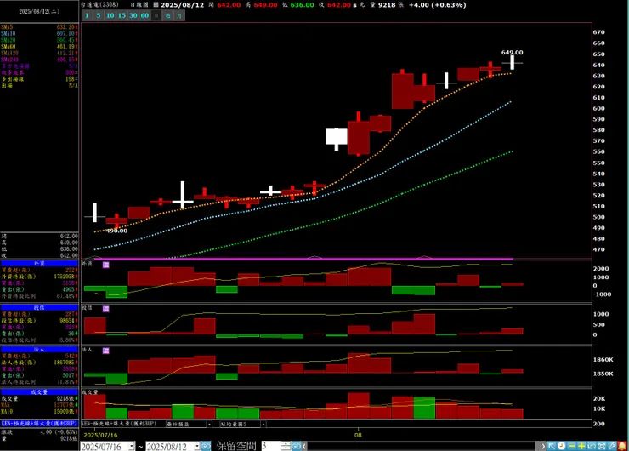Switch to the 5-minute chart interval

coord(99,15)
